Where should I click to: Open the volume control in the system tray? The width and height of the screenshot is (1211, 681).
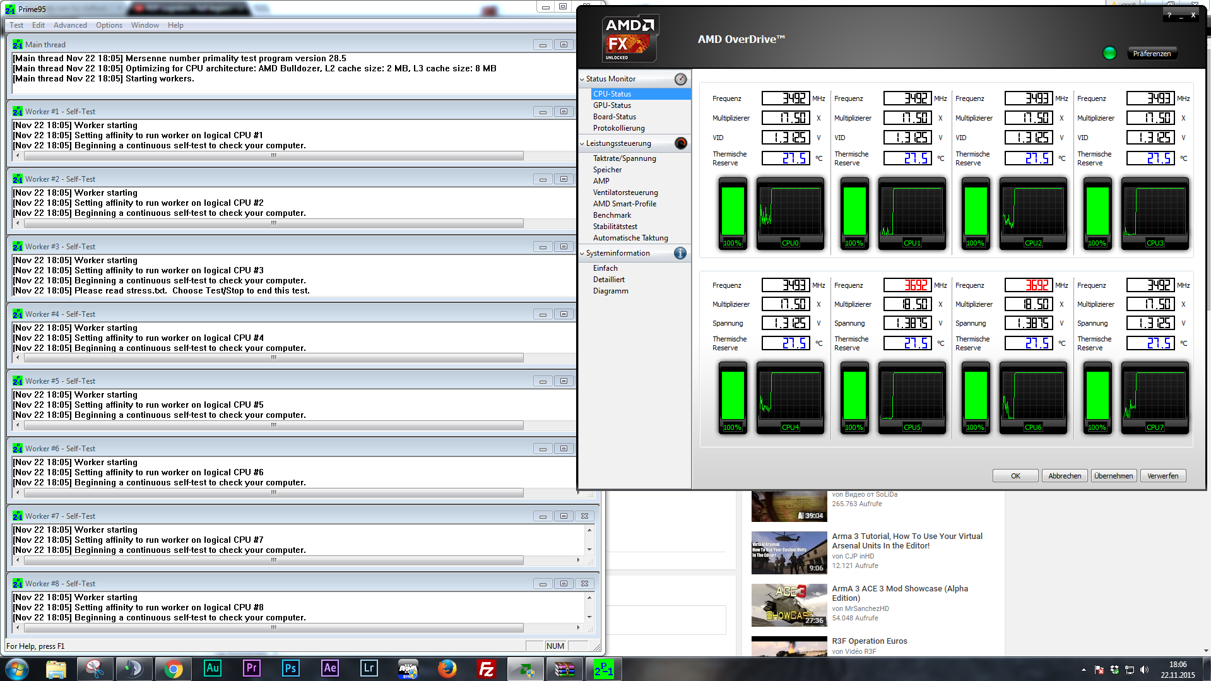point(1145,670)
